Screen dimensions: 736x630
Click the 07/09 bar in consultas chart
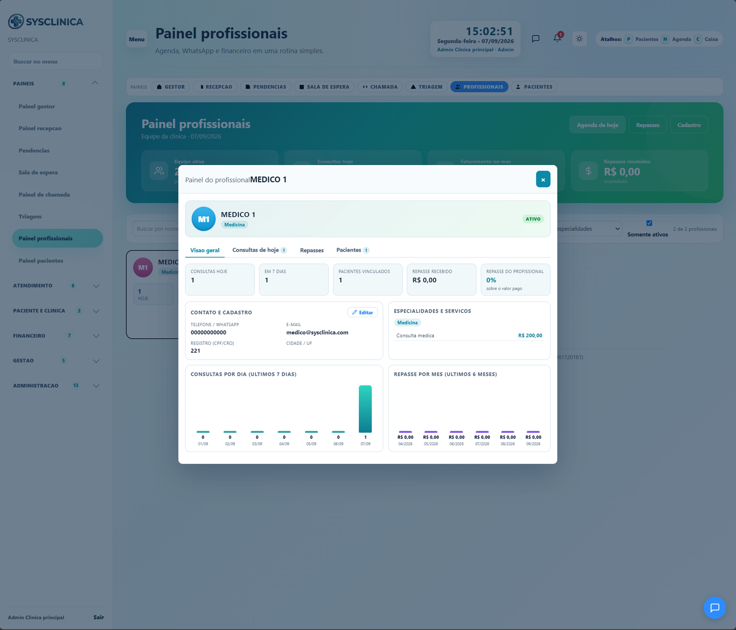[365, 409]
